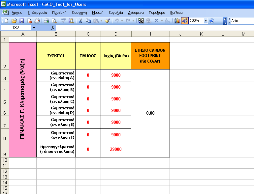Create a new workbook with New icon

(x=6, y=21)
